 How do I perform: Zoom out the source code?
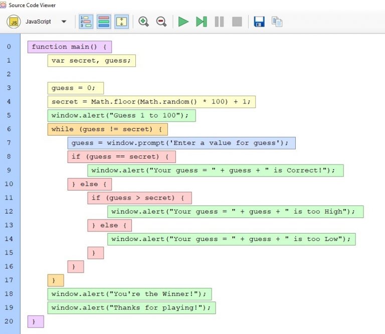click(161, 21)
